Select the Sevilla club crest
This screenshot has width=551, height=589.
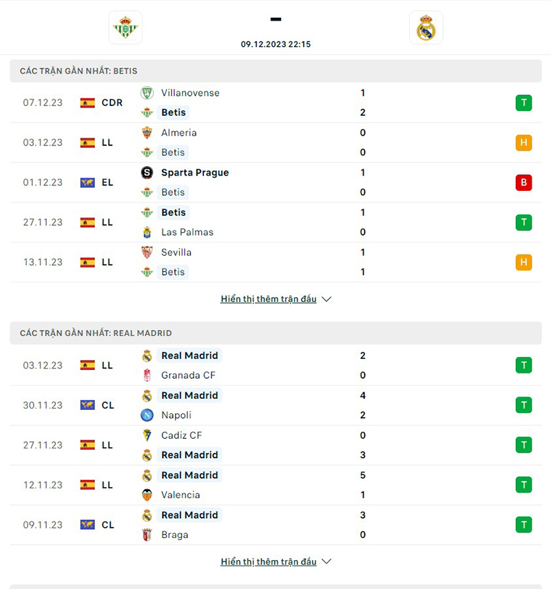point(147,252)
